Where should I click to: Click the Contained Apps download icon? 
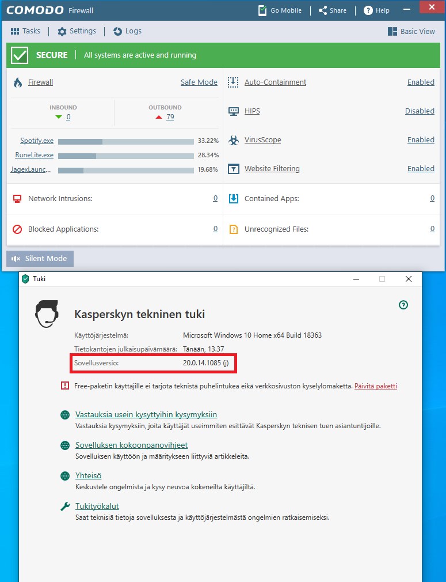pos(234,199)
